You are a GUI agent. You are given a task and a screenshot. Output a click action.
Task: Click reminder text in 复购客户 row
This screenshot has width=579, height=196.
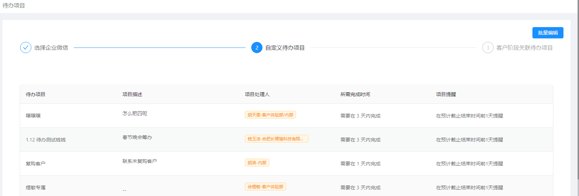tap(470, 164)
